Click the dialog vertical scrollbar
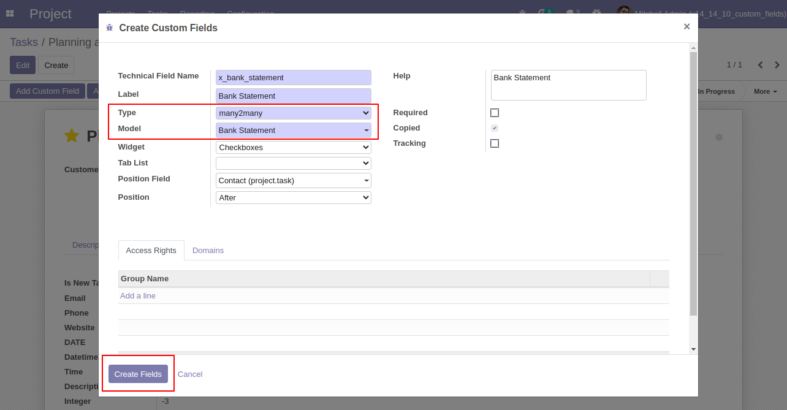Image resolution: width=787 pixels, height=410 pixels. coord(693,184)
